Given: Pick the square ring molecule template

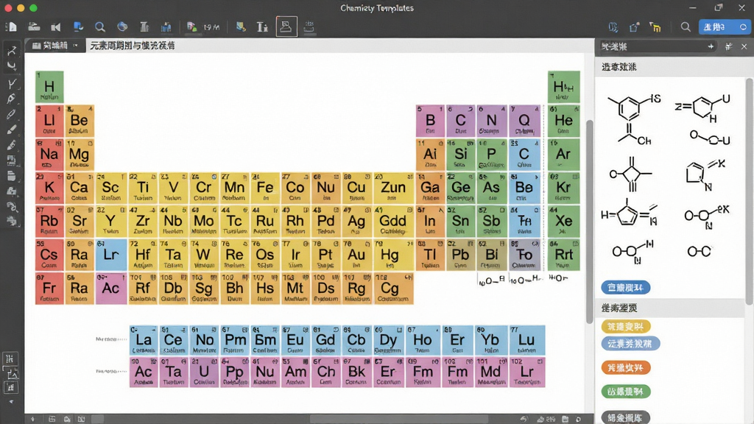Looking at the screenshot, I should 631,174.
